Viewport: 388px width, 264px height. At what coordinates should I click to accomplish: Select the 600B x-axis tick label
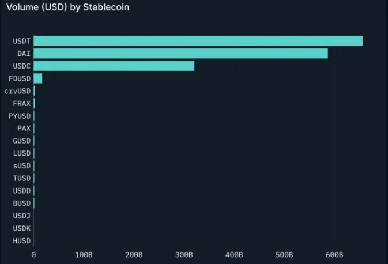click(334, 255)
